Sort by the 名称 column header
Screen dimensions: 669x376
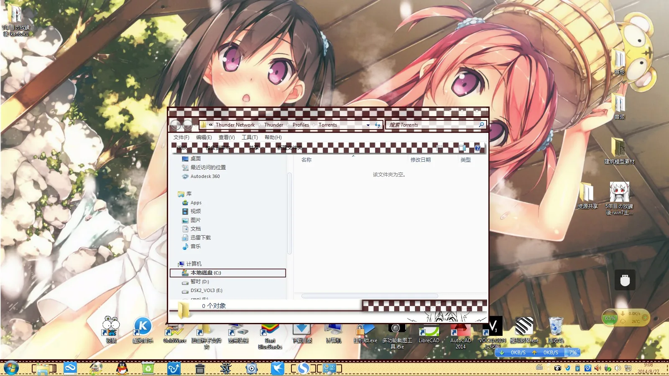click(306, 160)
